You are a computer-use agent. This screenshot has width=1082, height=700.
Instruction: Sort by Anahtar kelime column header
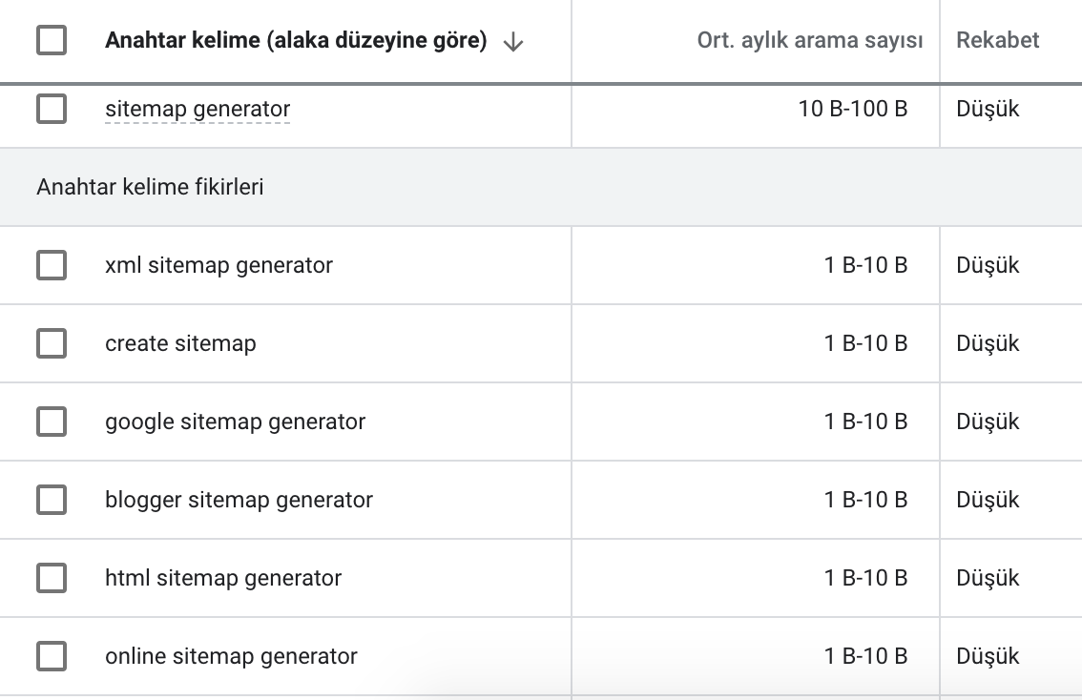[x=296, y=40]
